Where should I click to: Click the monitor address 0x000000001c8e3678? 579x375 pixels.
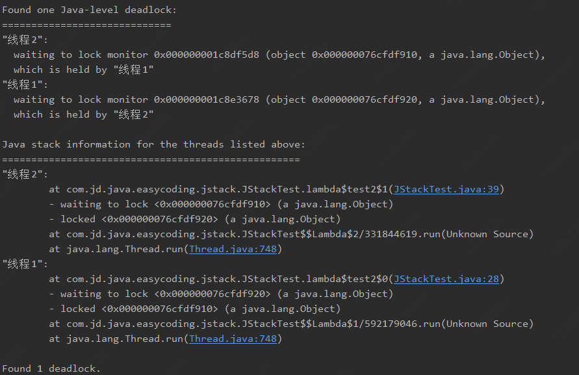[x=207, y=99]
